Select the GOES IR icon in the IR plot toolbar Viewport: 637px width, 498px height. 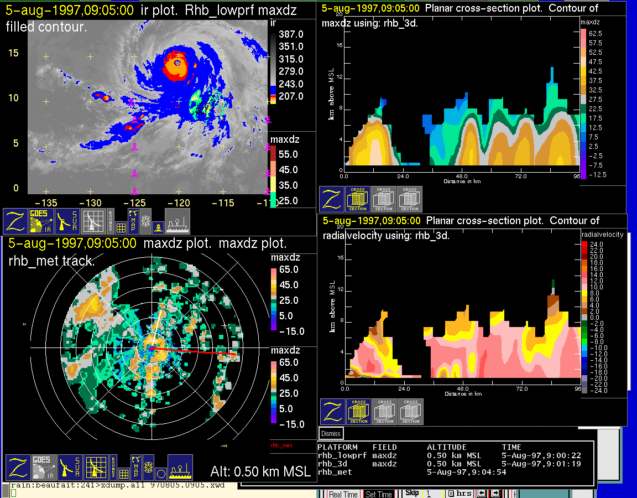[x=41, y=221]
